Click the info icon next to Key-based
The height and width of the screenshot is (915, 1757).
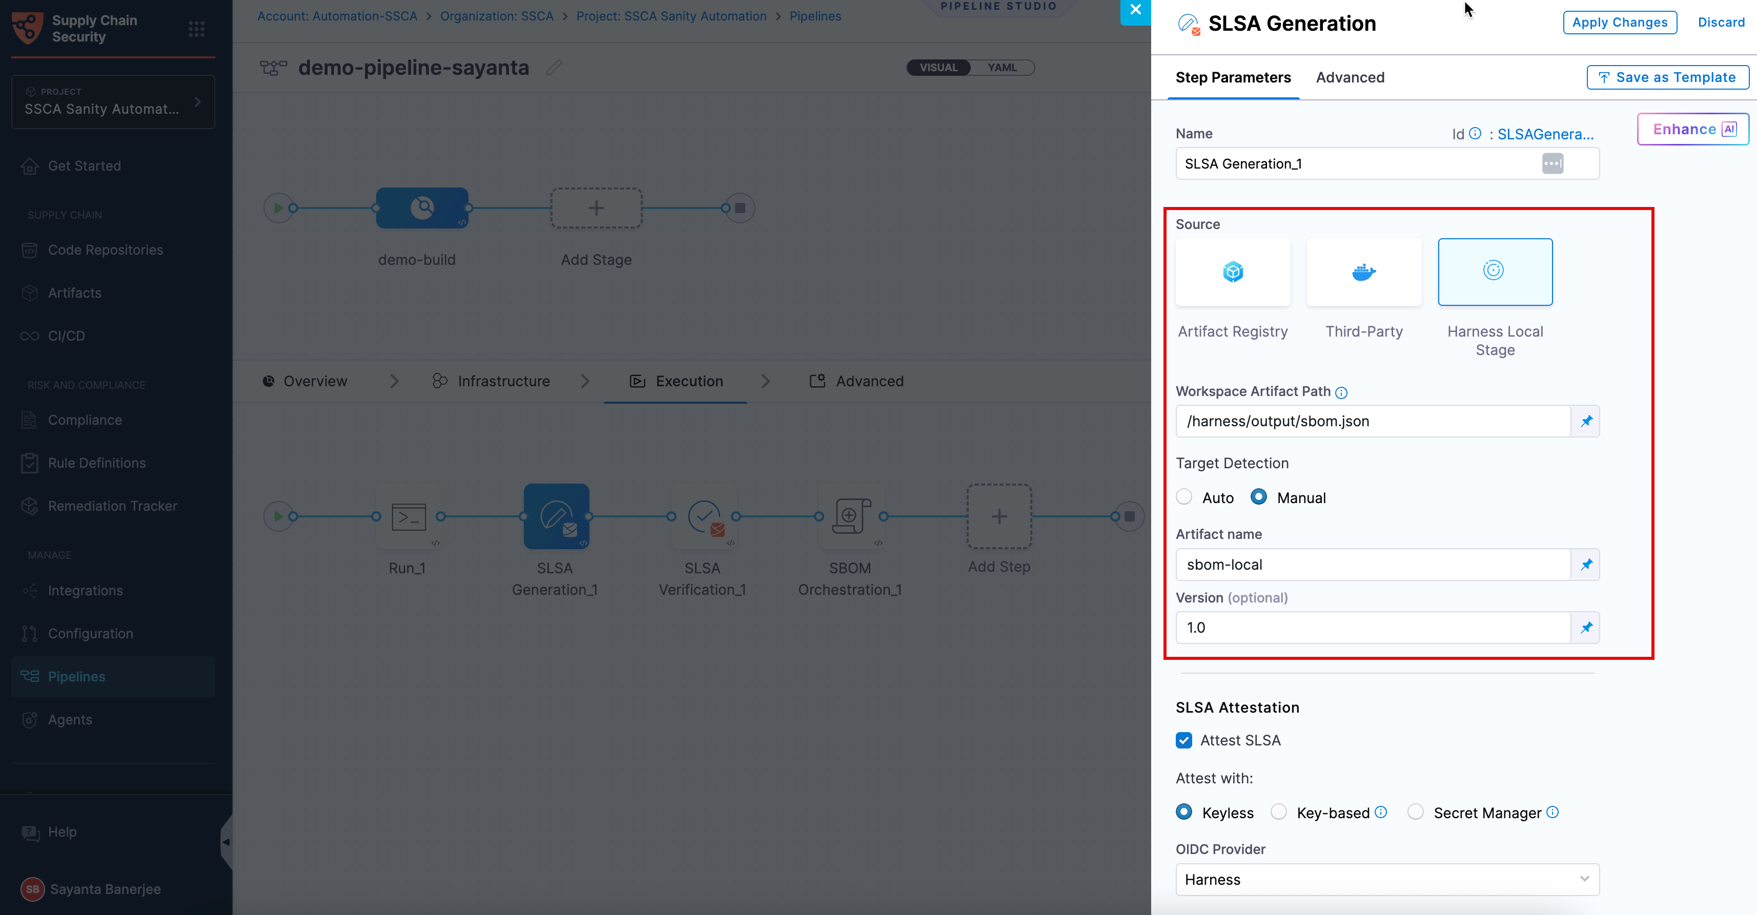click(x=1380, y=812)
